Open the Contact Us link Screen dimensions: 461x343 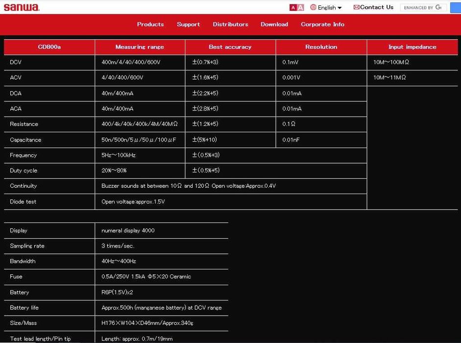click(x=377, y=7)
